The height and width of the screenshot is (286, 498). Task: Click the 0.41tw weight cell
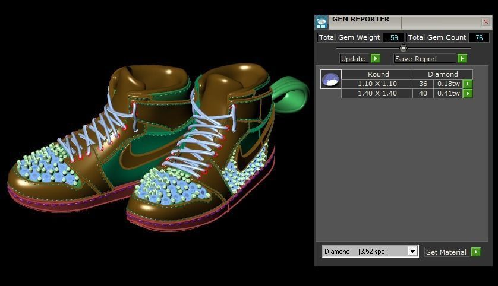coord(448,94)
